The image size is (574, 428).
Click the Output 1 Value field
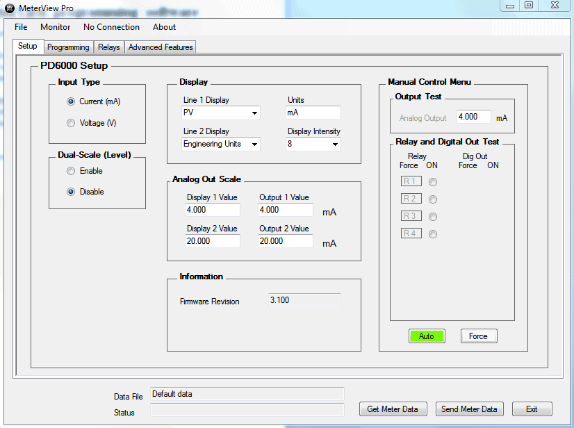coord(286,210)
